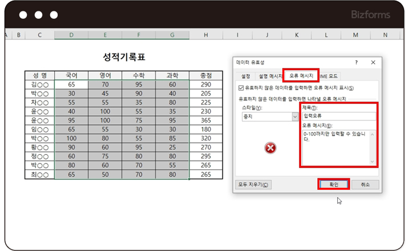Close the 데이터 유효성 dialog

pyautogui.click(x=373, y=62)
